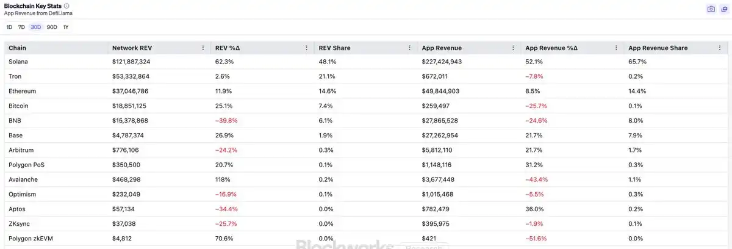The height and width of the screenshot is (249, 732).
Task: Click the Polygon zkEVM row name
Action: 30,238
